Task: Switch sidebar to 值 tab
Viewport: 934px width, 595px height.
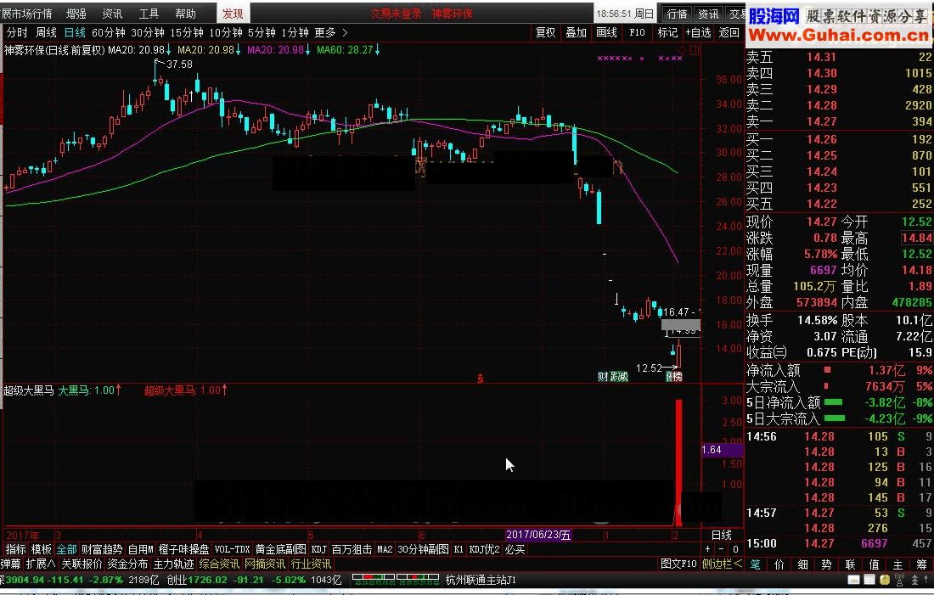Action: pyautogui.click(x=875, y=564)
